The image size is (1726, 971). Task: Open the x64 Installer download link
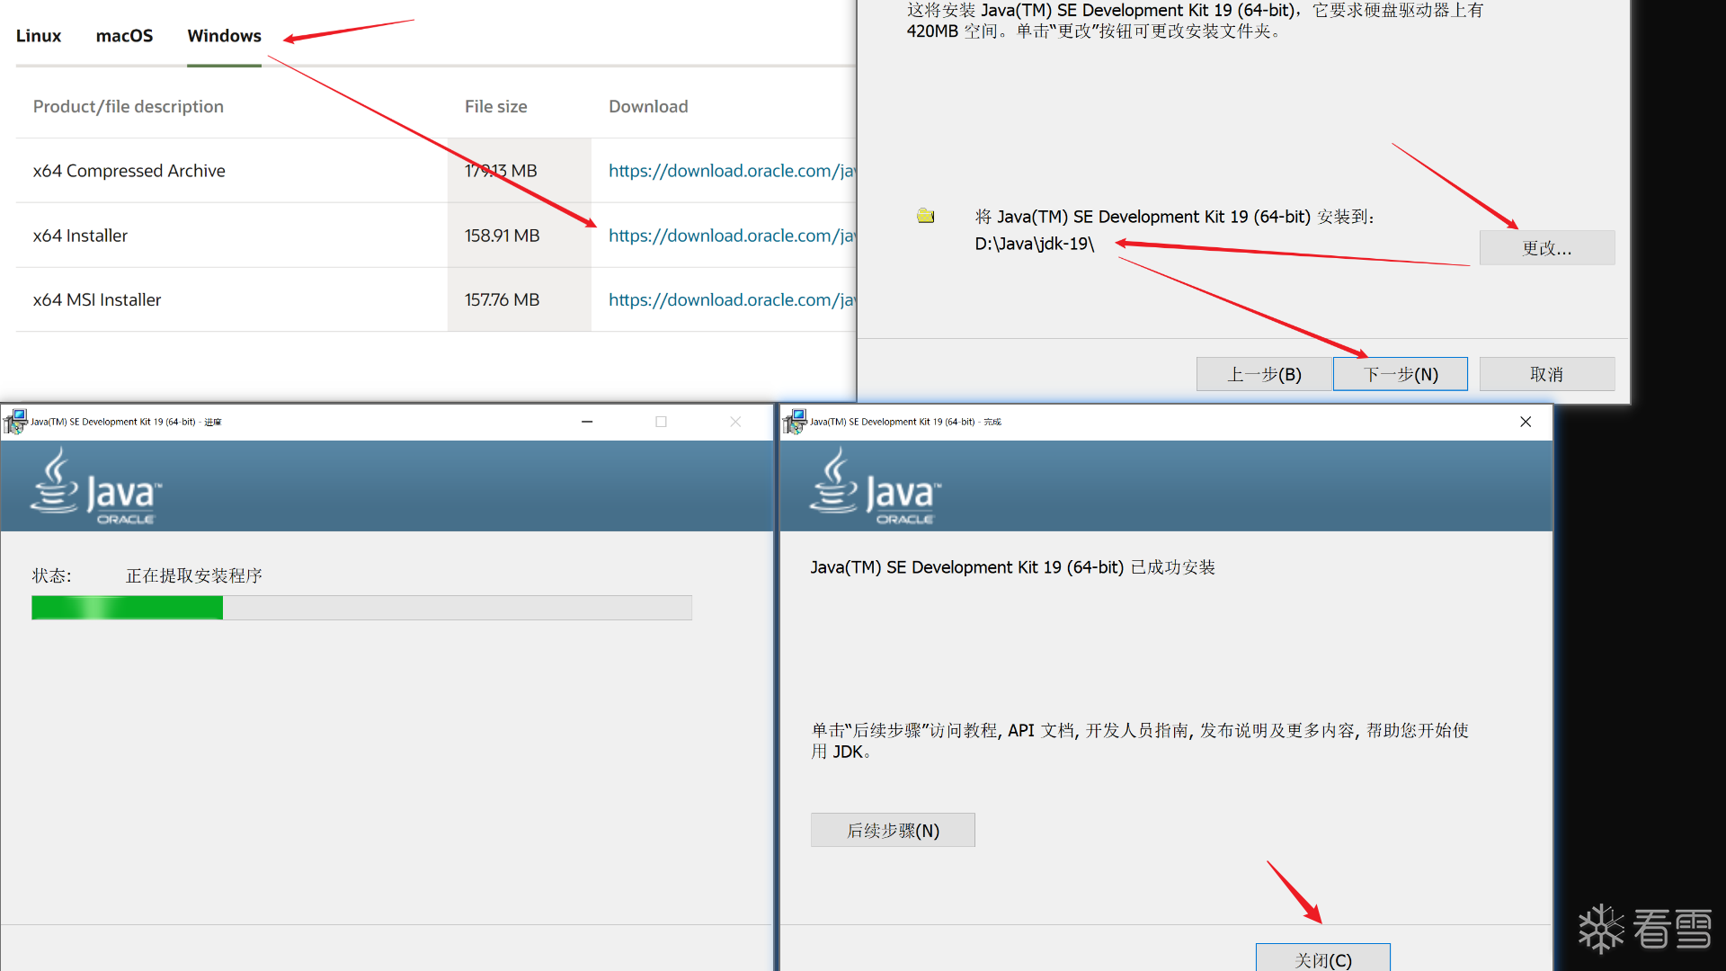(x=732, y=236)
